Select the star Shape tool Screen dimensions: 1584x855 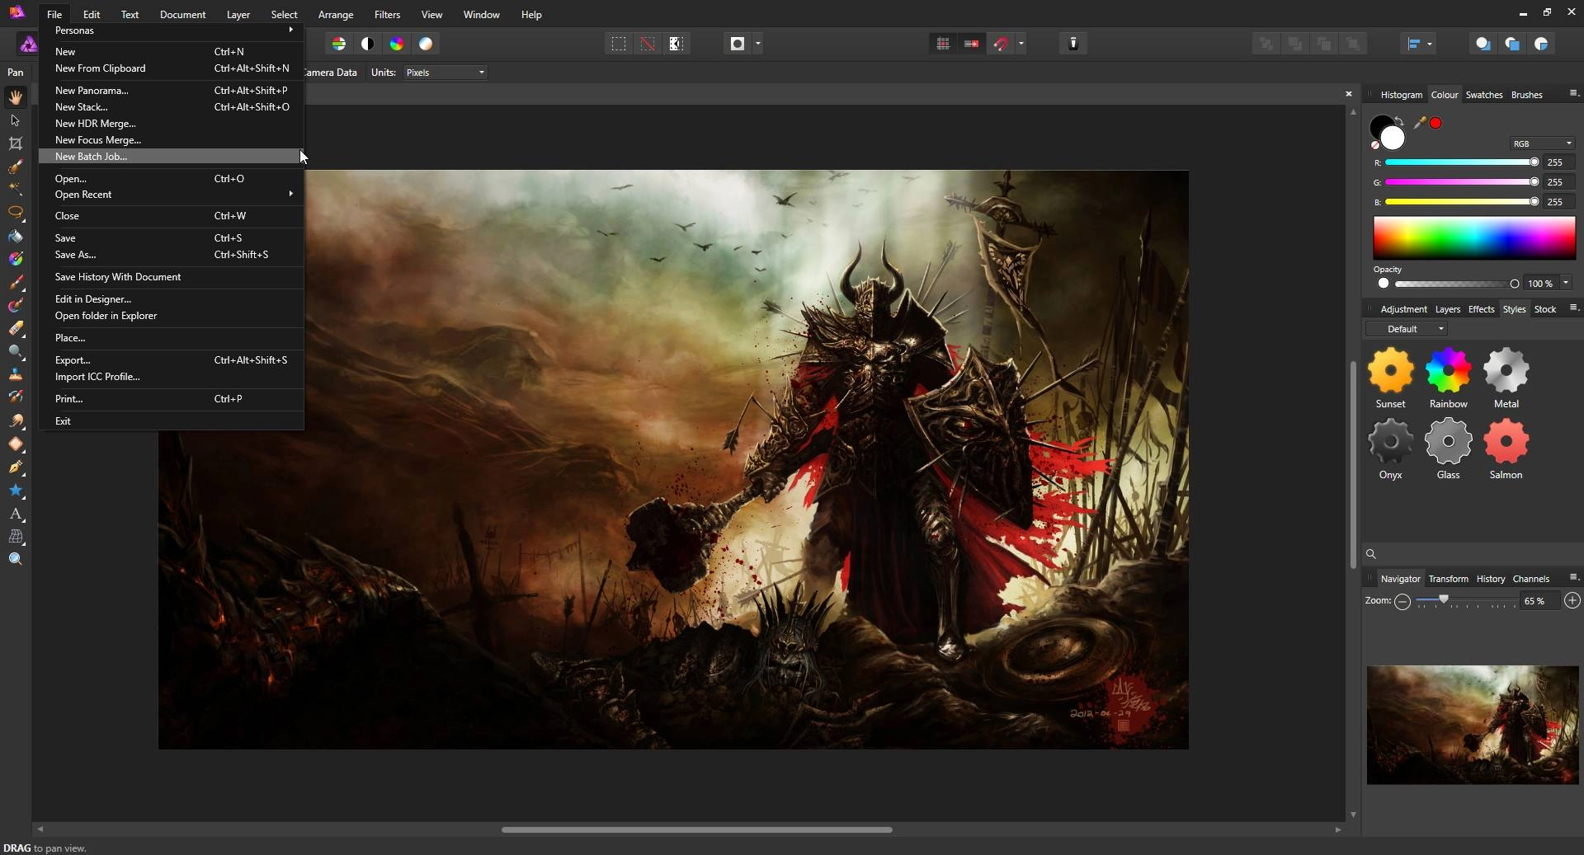click(x=16, y=491)
